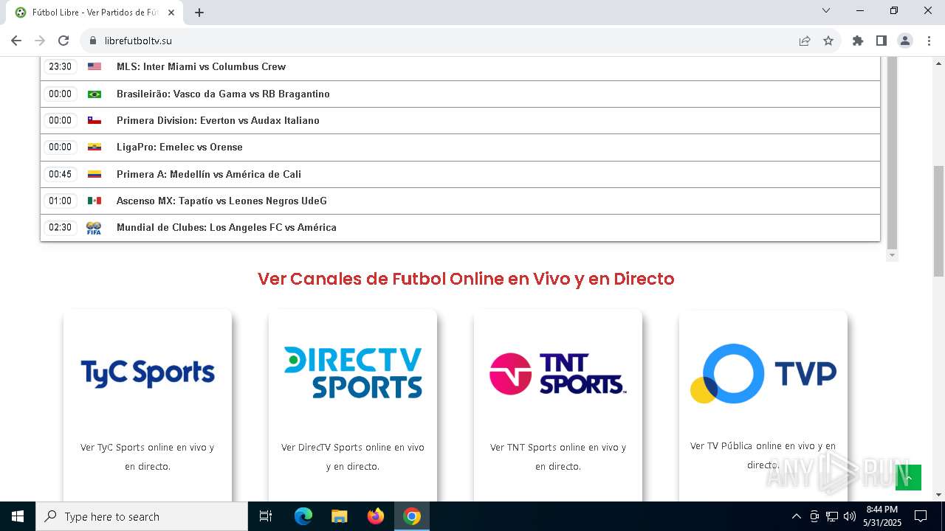Close the Fútbol Libre tab

pos(171,13)
